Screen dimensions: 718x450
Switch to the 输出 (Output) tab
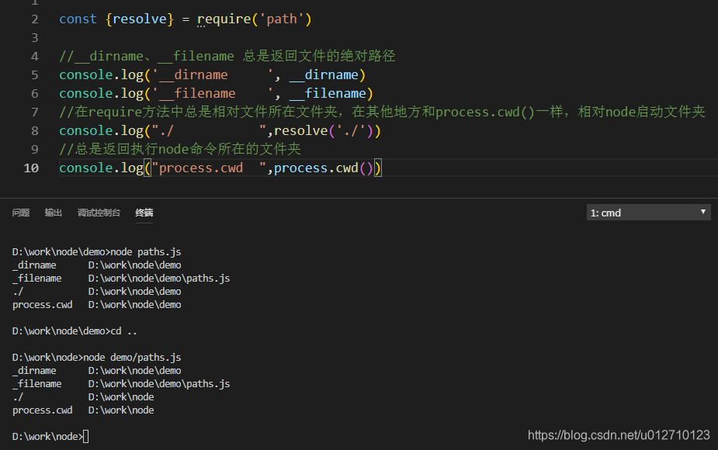tap(53, 213)
